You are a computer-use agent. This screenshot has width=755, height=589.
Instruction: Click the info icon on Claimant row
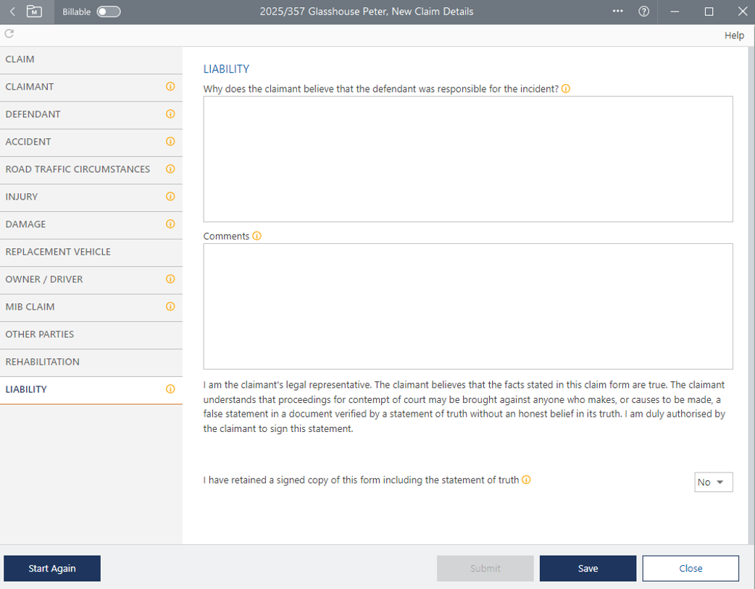[x=170, y=87]
